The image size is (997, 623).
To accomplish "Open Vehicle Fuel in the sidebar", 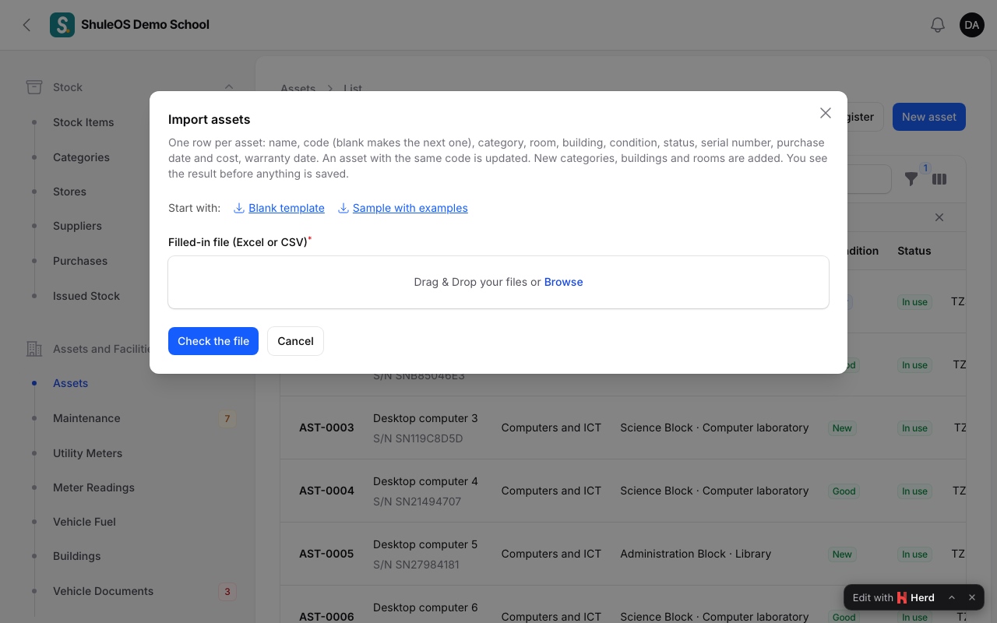I will pyautogui.click(x=84, y=522).
